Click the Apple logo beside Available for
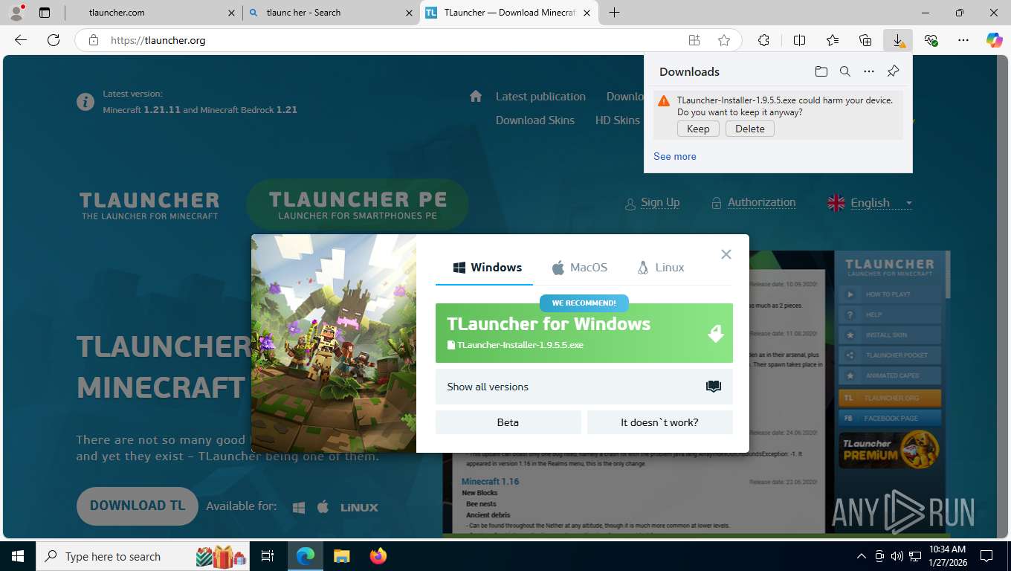 coord(323,507)
